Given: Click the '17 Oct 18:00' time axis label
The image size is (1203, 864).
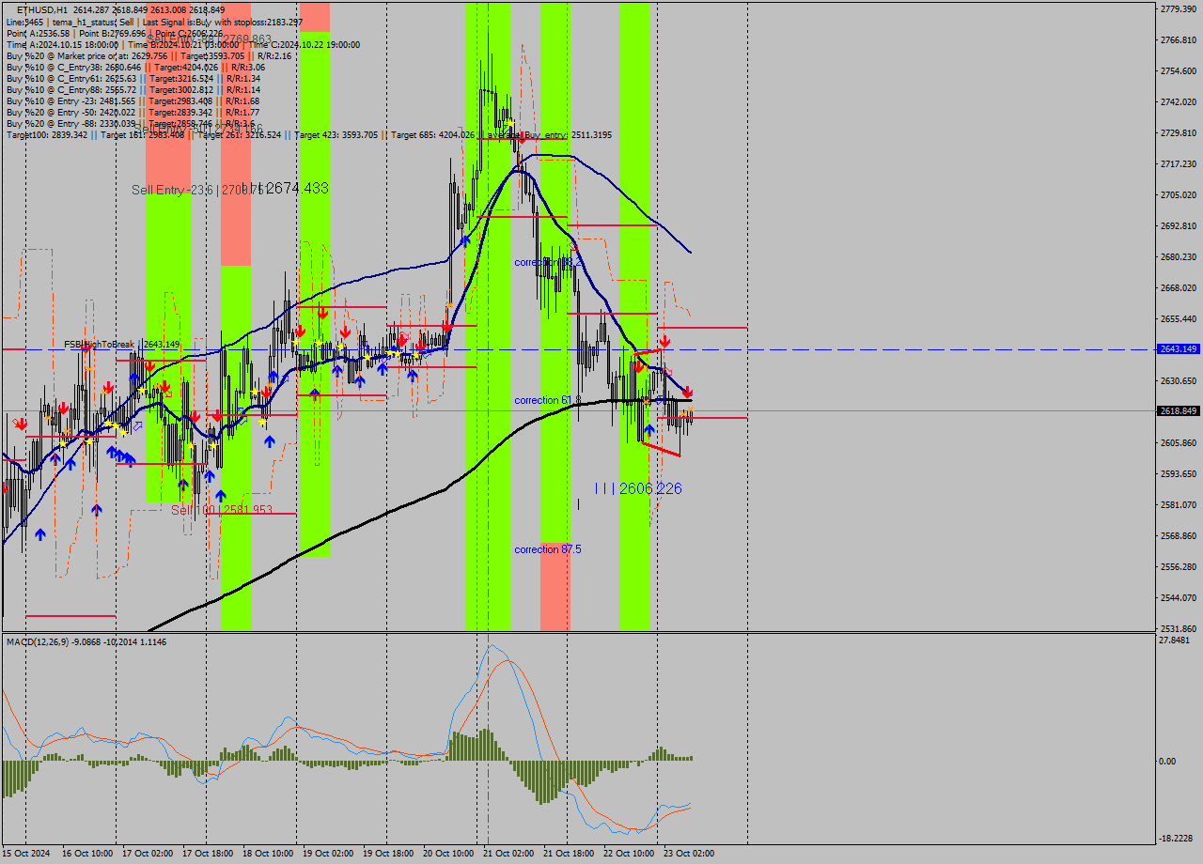Looking at the screenshot, I should pos(208,854).
